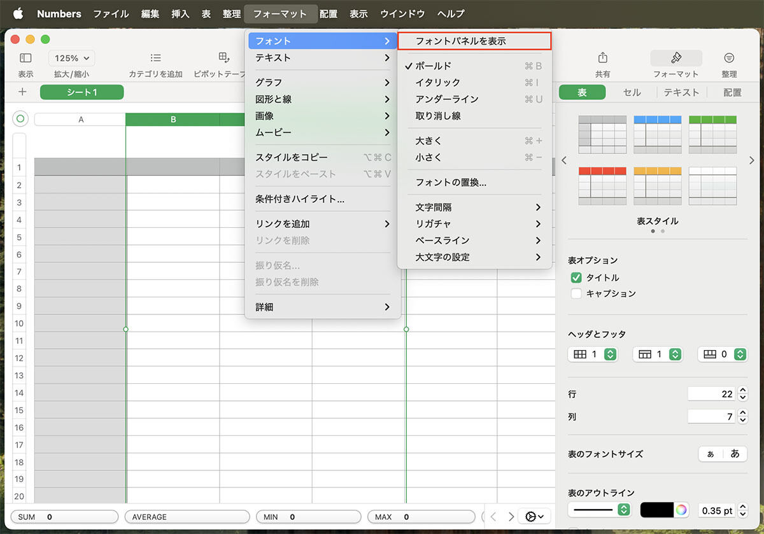
Task: Click the ピボットテーブル toolbar icon
Action: pos(223,58)
